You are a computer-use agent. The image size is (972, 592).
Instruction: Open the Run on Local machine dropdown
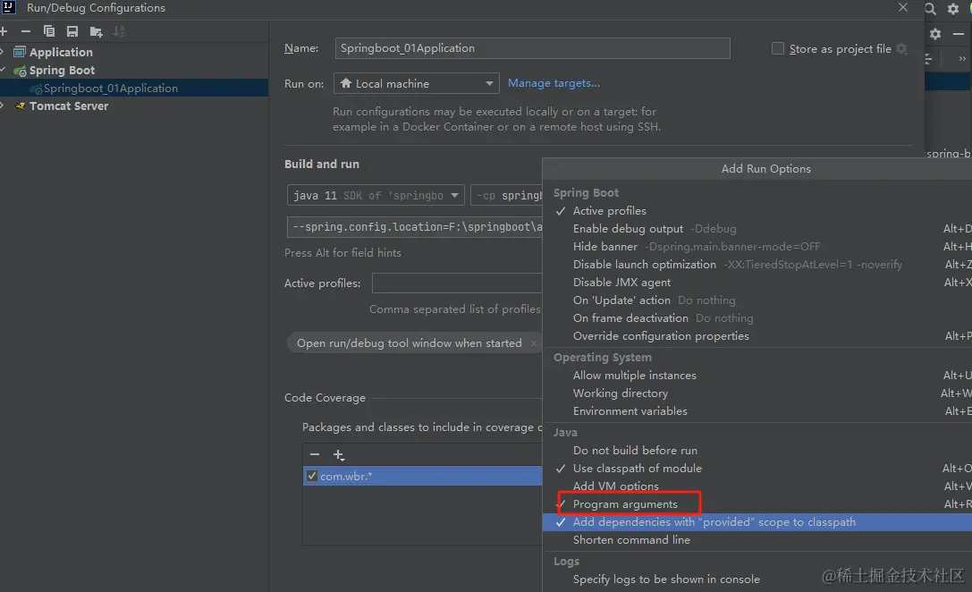tap(417, 83)
